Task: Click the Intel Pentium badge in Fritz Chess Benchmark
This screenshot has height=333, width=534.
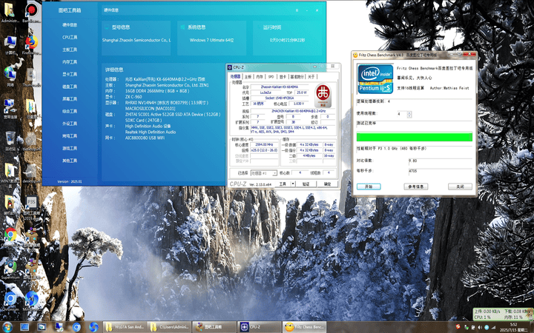Action: tap(375, 79)
